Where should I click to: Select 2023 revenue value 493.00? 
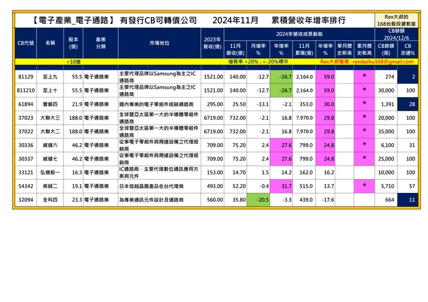coord(215,186)
